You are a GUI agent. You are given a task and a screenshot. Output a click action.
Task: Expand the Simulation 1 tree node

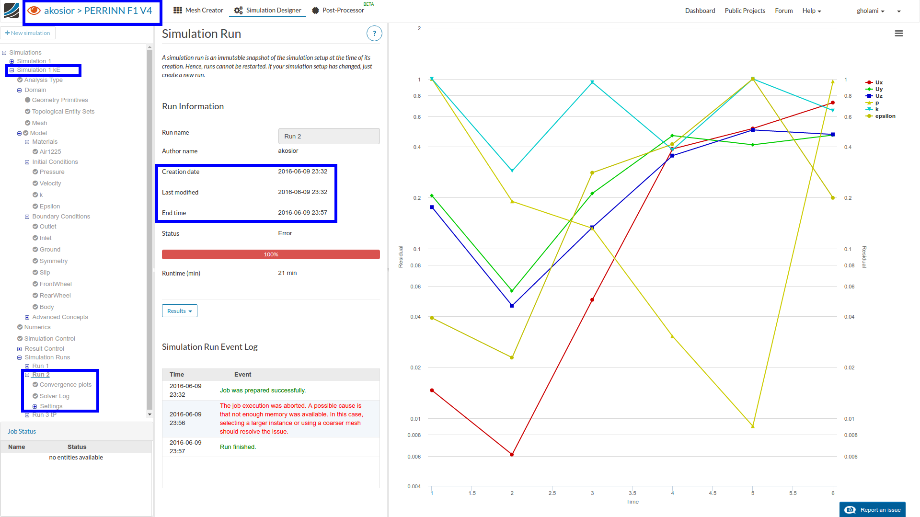tap(12, 61)
